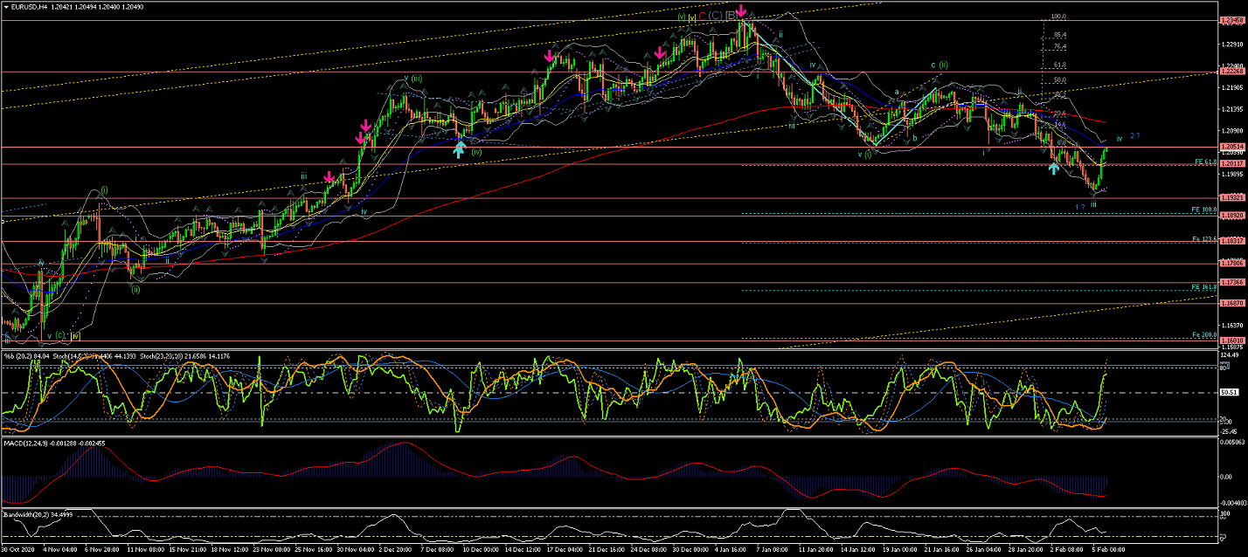Select the cyan up arrow beside the green (iv) label
Image resolution: width=1248 pixels, height=557 pixels.
[459, 149]
